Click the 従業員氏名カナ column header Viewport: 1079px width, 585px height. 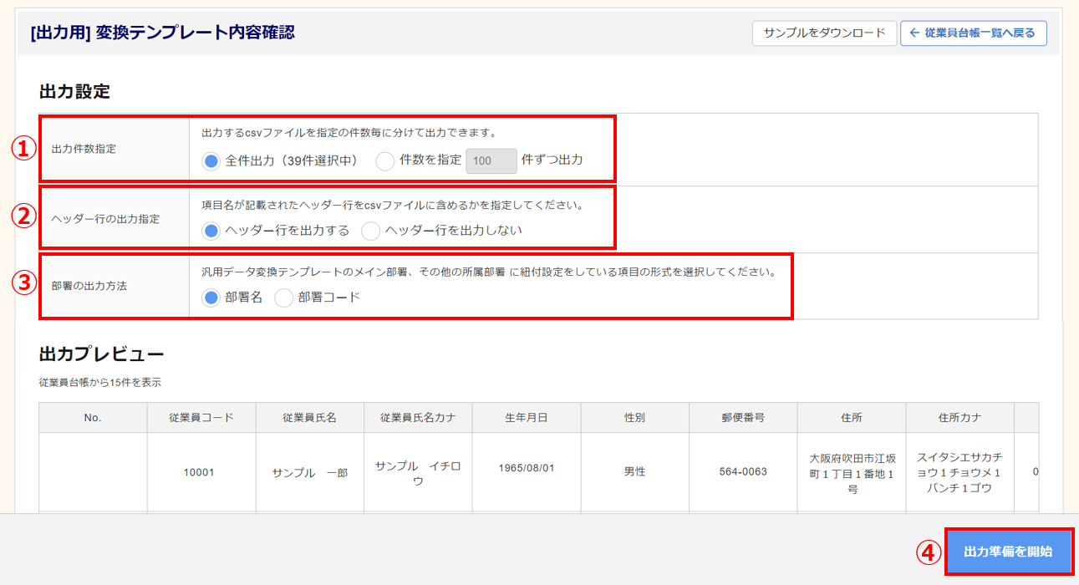pyautogui.click(x=418, y=418)
